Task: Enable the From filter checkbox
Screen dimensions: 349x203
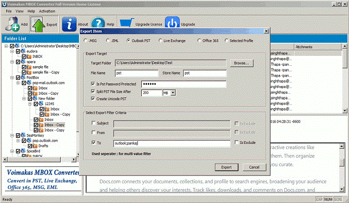Action: tap(93, 133)
